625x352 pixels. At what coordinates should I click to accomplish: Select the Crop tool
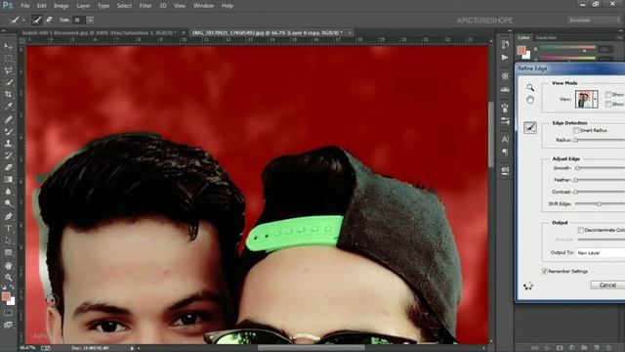8,94
